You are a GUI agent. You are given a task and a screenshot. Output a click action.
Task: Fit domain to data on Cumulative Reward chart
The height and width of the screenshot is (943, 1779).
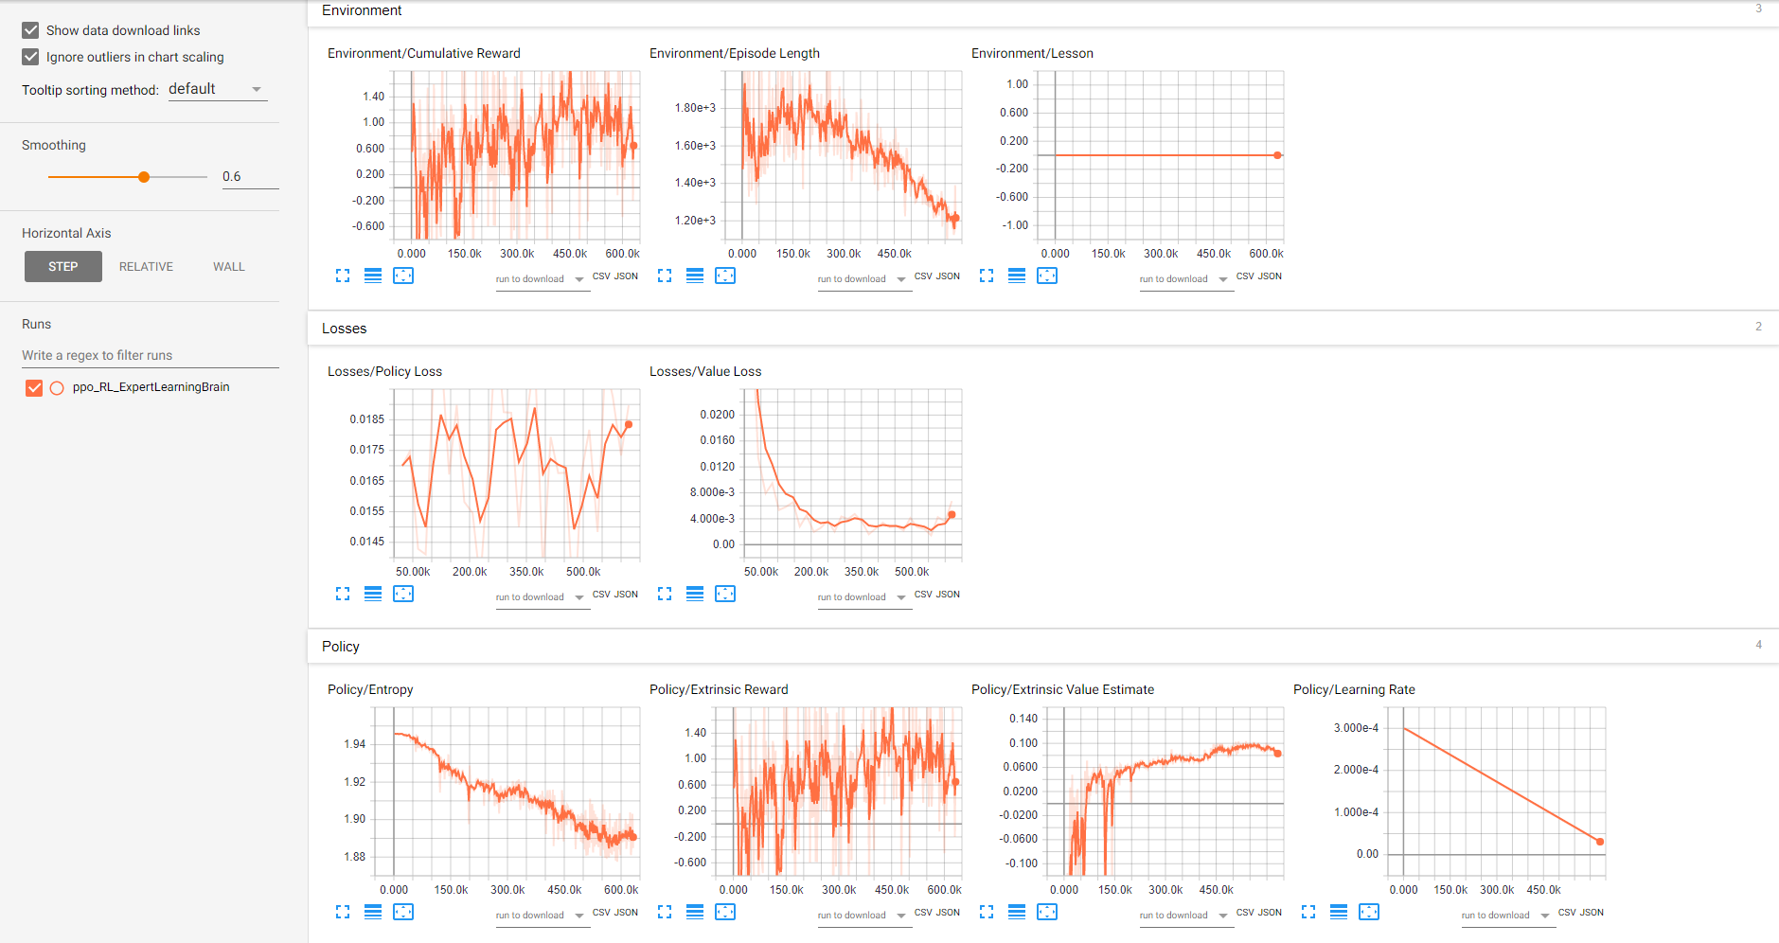tap(403, 276)
